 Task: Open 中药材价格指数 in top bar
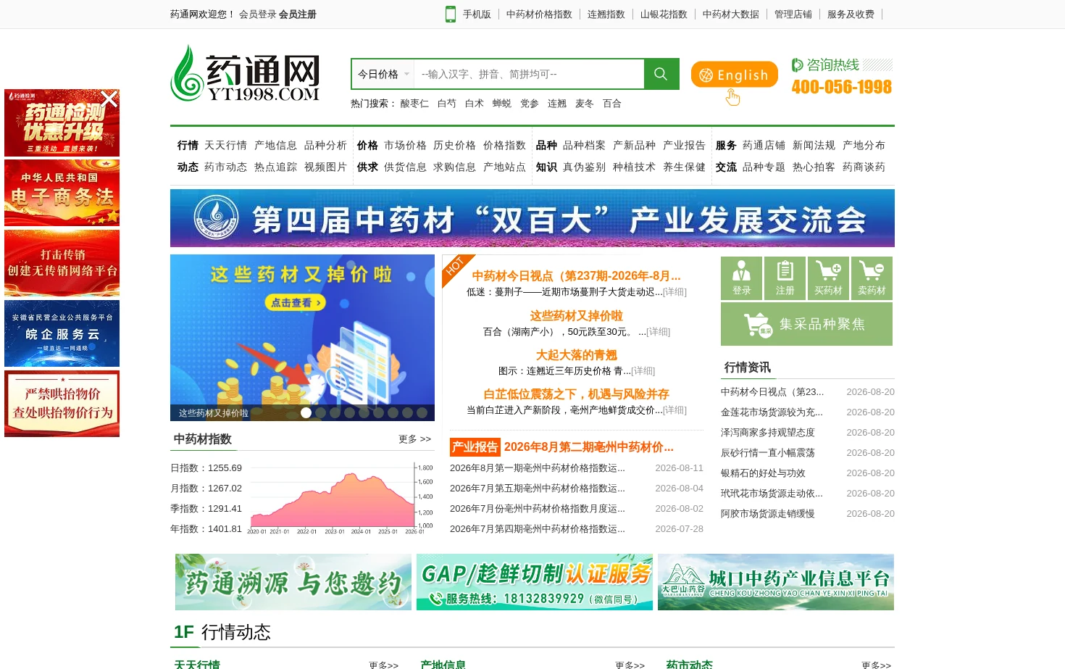click(x=539, y=14)
